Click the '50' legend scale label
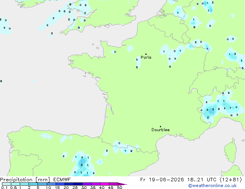 (x=119, y=187)
